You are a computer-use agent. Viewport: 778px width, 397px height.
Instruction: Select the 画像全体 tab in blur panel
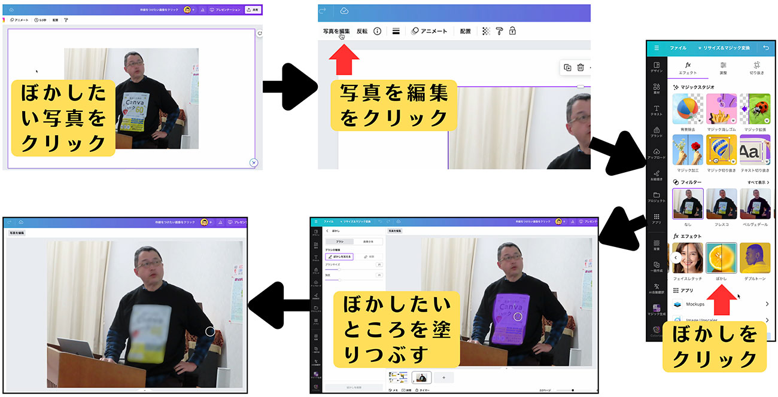(368, 241)
